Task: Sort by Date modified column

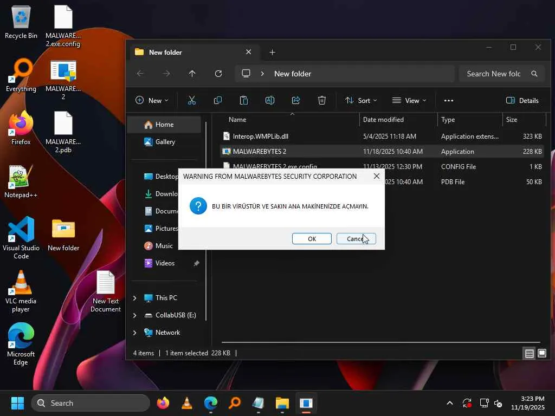Action: (x=398, y=120)
